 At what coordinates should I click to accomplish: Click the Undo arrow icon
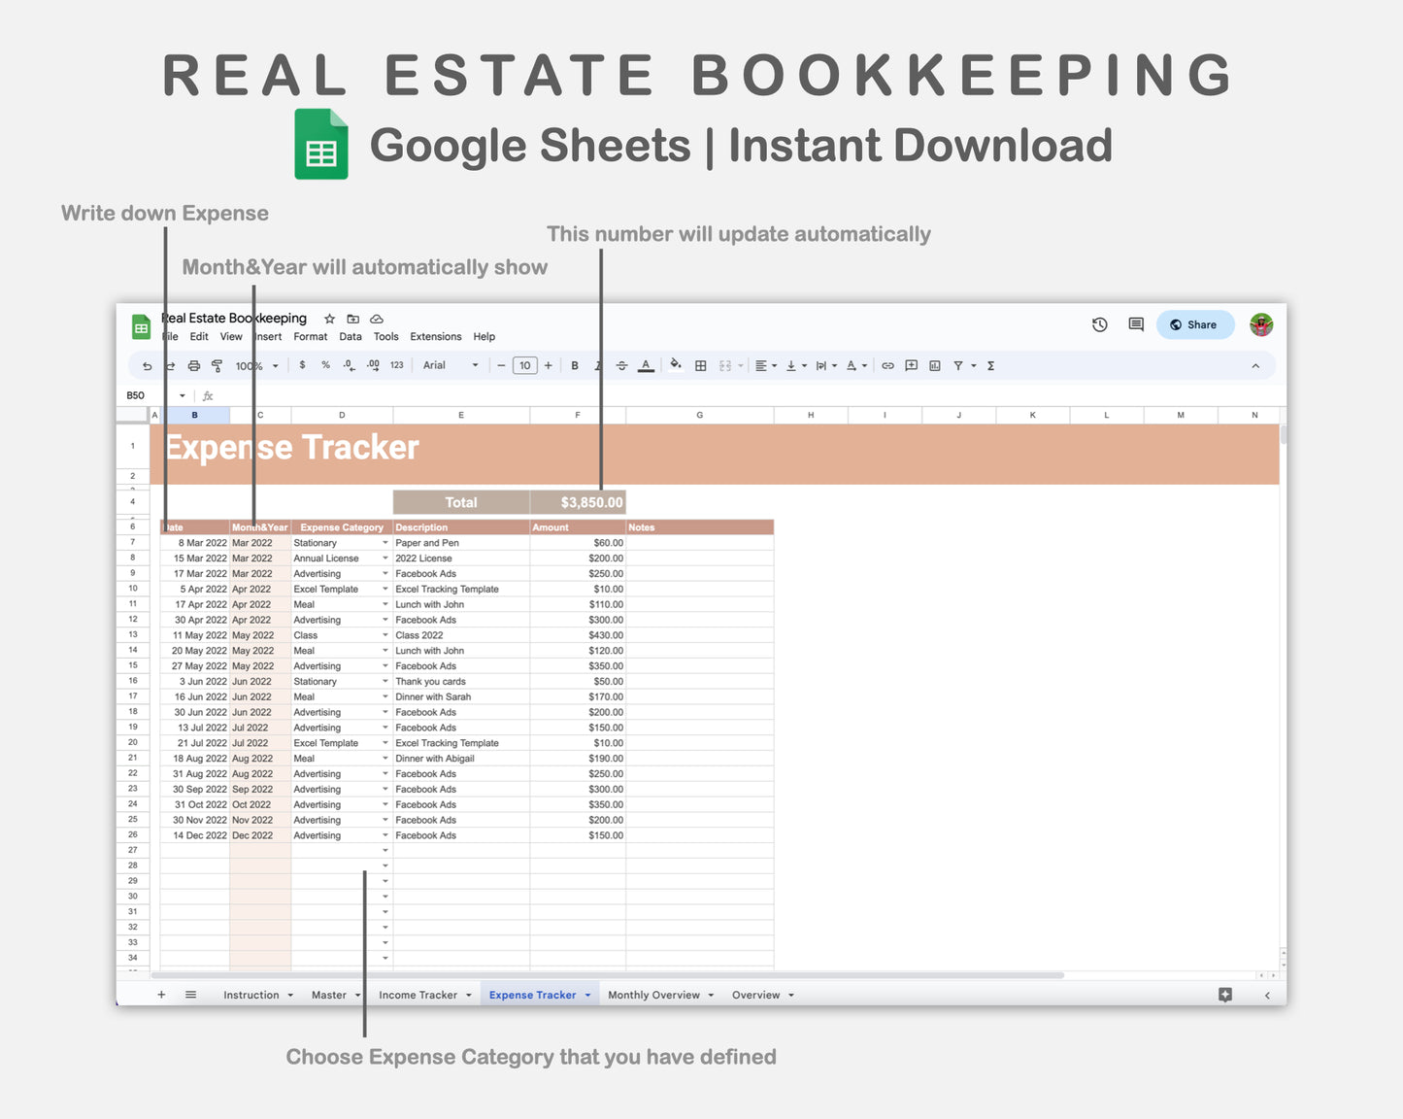(146, 365)
